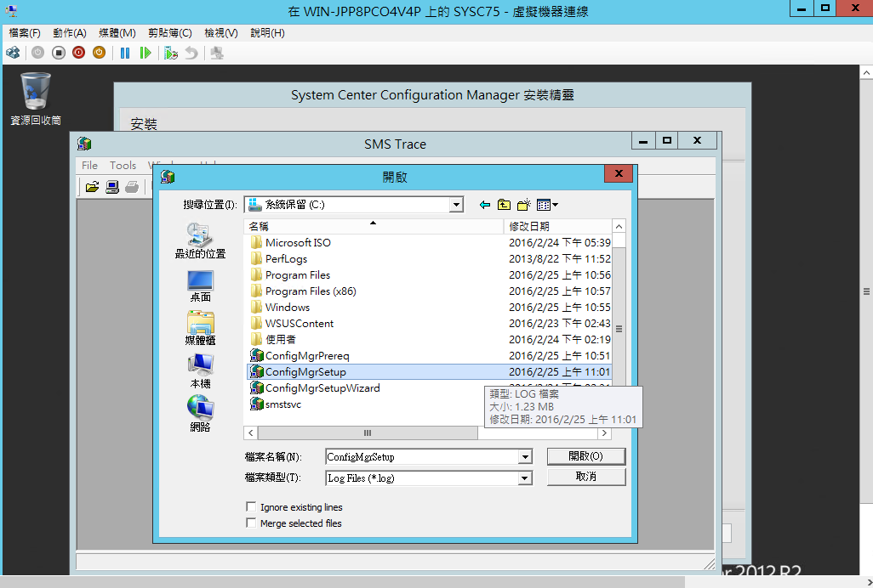
Task: Open the 檔案(F) menu
Action: click(x=25, y=33)
